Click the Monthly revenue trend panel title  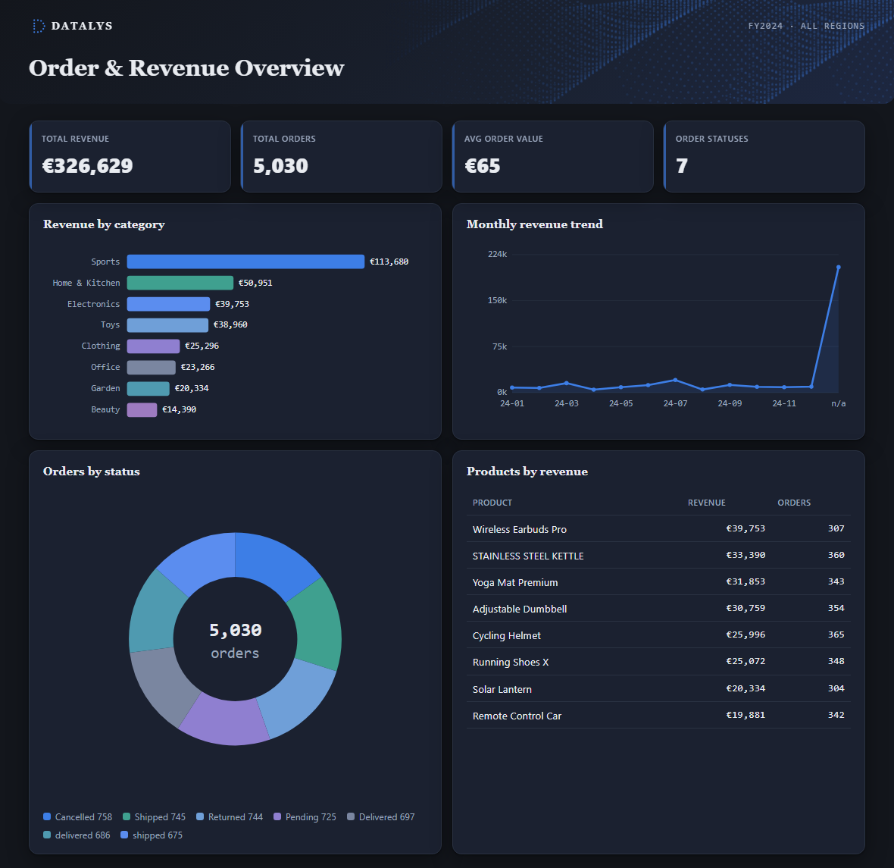[534, 224]
